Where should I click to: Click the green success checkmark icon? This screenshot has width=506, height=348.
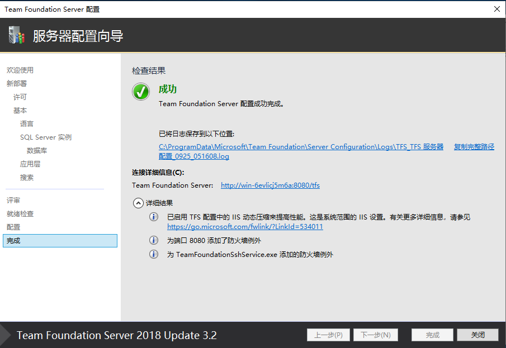[x=141, y=92]
